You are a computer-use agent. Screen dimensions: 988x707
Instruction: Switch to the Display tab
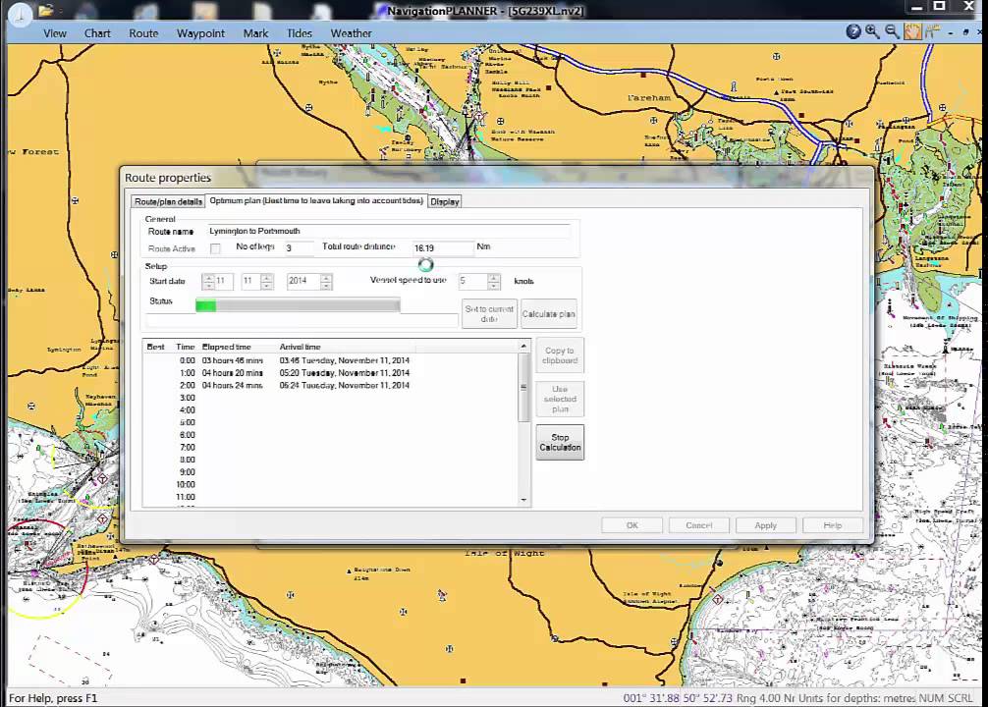[445, 201]
